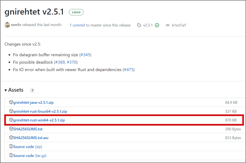This screenshot has height=163, width=246.
Task: Click package icon of SHA256SUMS.txt.asc
Action: pyautogui.click(x=11, y=138)
